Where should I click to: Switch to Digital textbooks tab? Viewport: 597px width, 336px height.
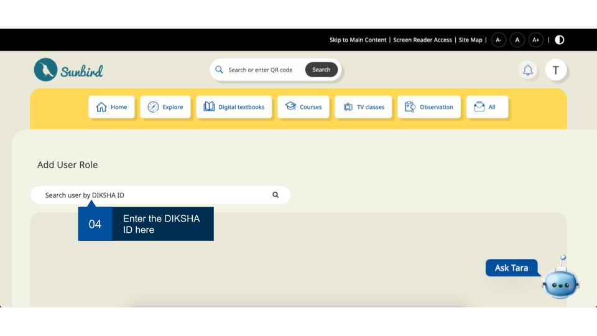(234, 107)
